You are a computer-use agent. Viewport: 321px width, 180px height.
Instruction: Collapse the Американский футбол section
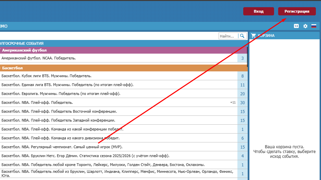[24, 50]
